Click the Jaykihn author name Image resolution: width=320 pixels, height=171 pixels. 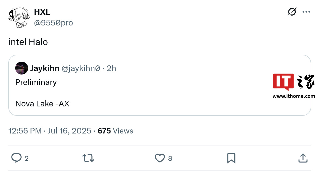click(45, 68)
